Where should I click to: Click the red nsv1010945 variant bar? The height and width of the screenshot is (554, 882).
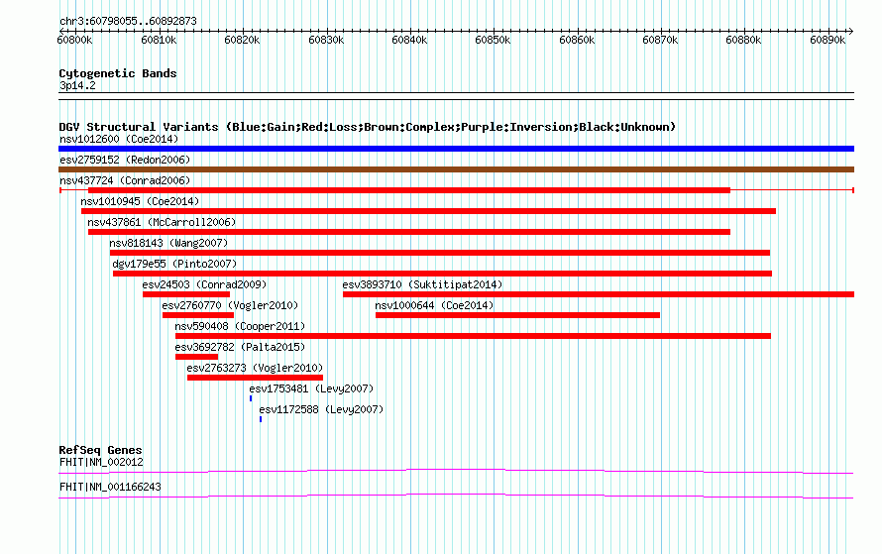429,211
